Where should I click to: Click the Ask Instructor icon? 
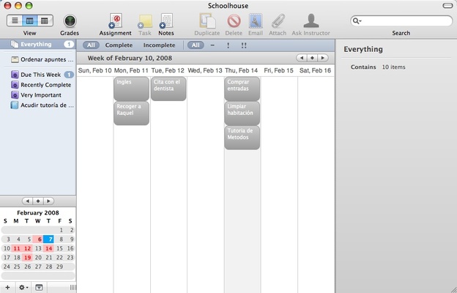coord(311,21)
